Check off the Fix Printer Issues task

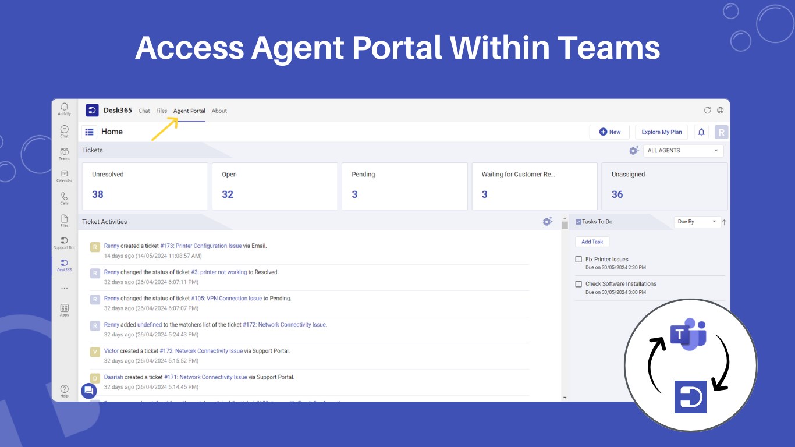[578, 260]
